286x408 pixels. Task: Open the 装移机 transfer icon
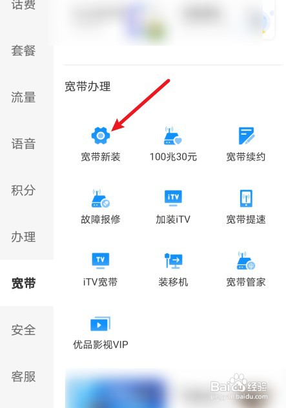pyautogui.click(x=174, y=261)
